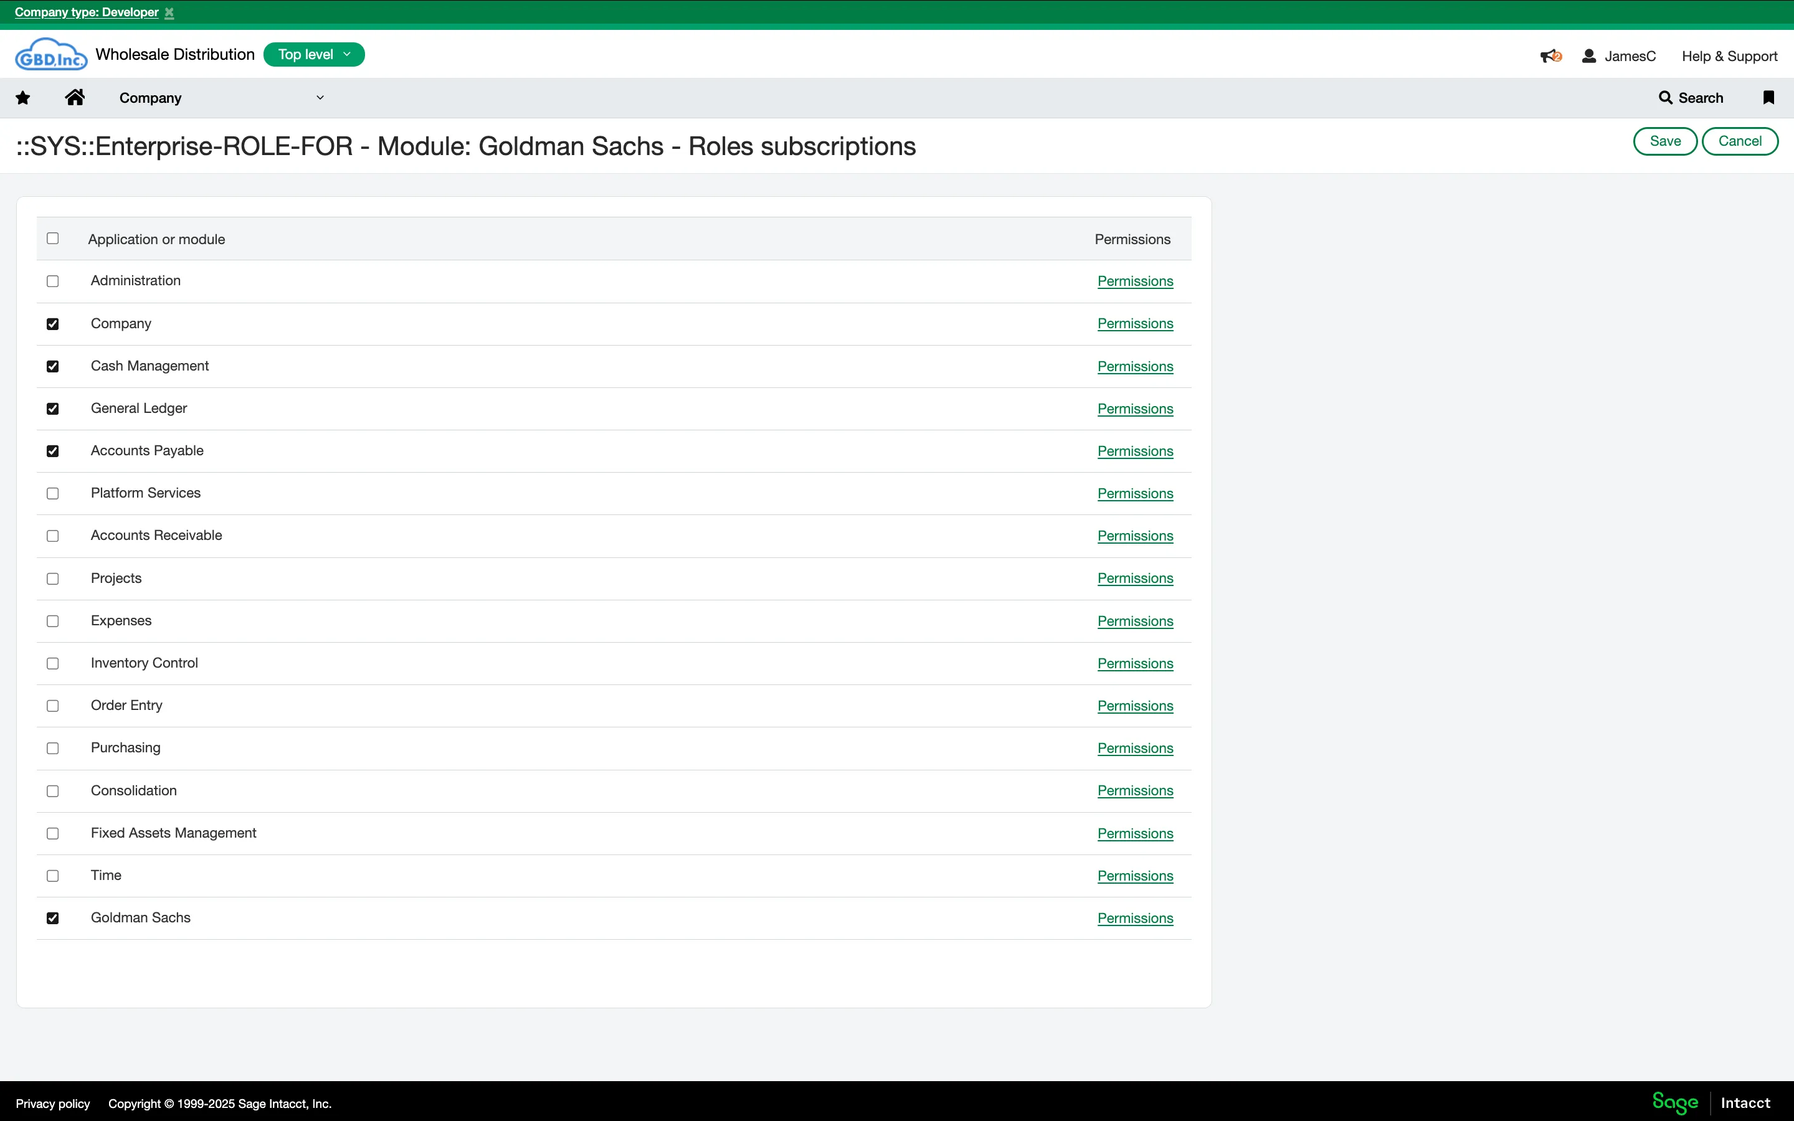The width and height of the screenshot is (1794, 1121).
Task: Uncheck the Cash Management checkbox
Action: point(52,366)
